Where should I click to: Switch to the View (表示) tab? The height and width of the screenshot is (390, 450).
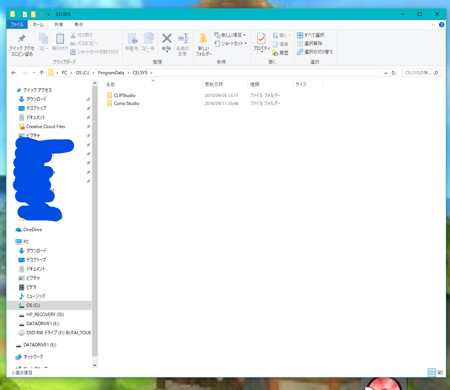[79, 25]
